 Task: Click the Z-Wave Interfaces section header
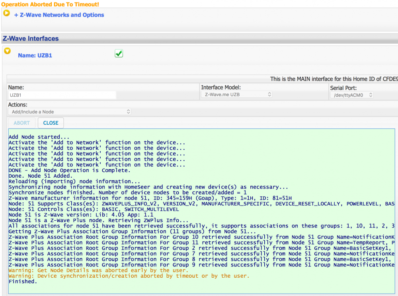pos(31,39)
